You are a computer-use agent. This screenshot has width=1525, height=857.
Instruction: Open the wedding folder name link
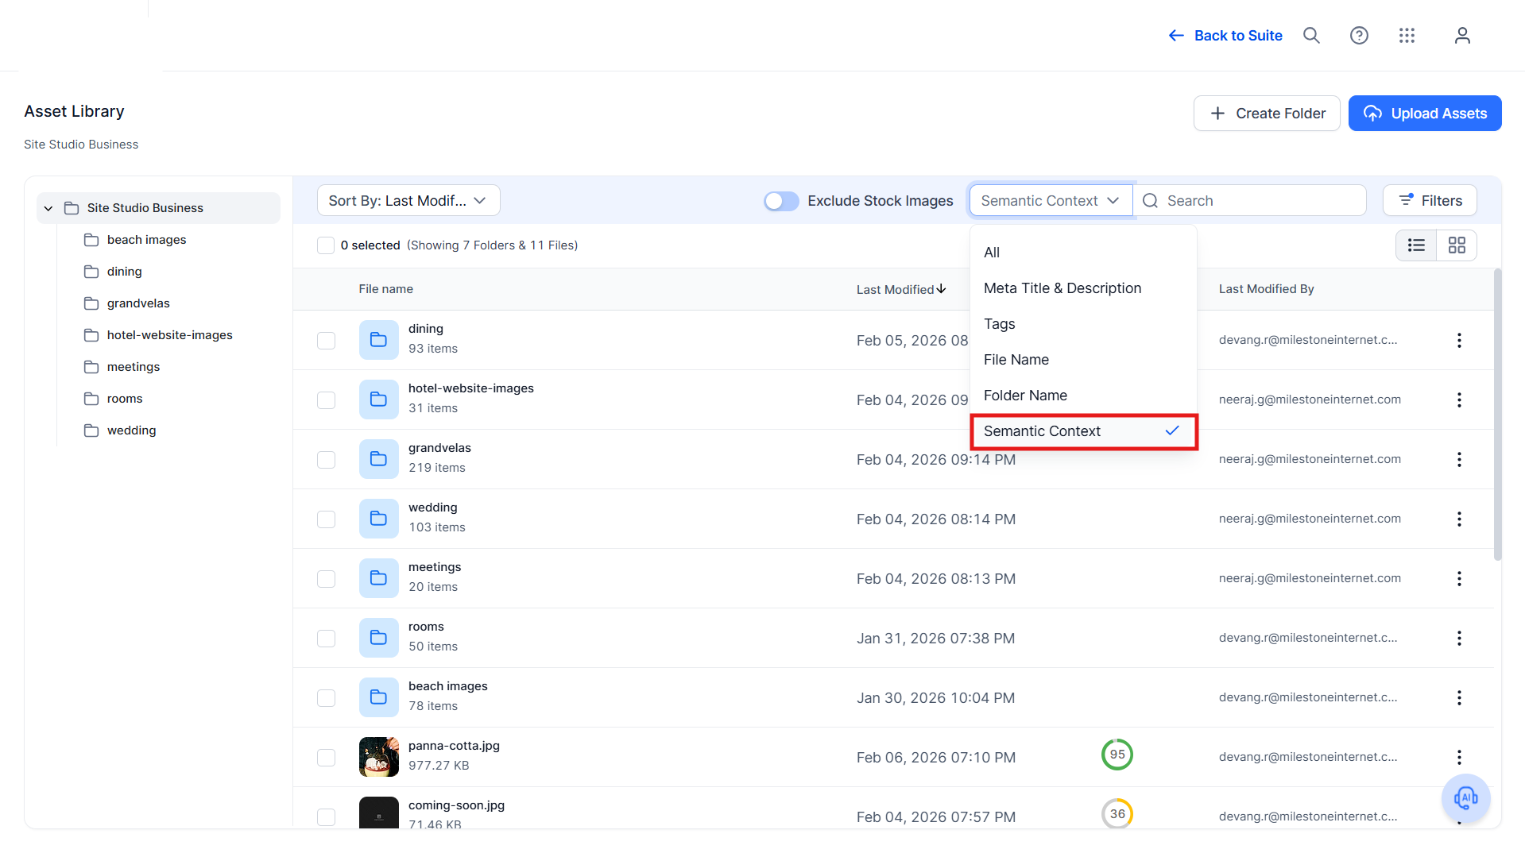click(x=433, y=508)
